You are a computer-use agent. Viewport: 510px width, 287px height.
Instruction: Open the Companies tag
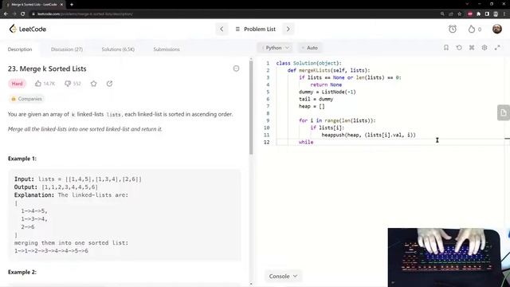click(x=26, y=99)
